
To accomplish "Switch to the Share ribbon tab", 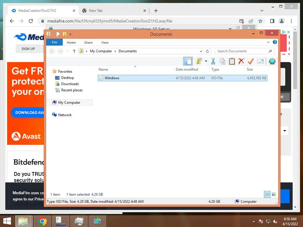I will 88,43.
